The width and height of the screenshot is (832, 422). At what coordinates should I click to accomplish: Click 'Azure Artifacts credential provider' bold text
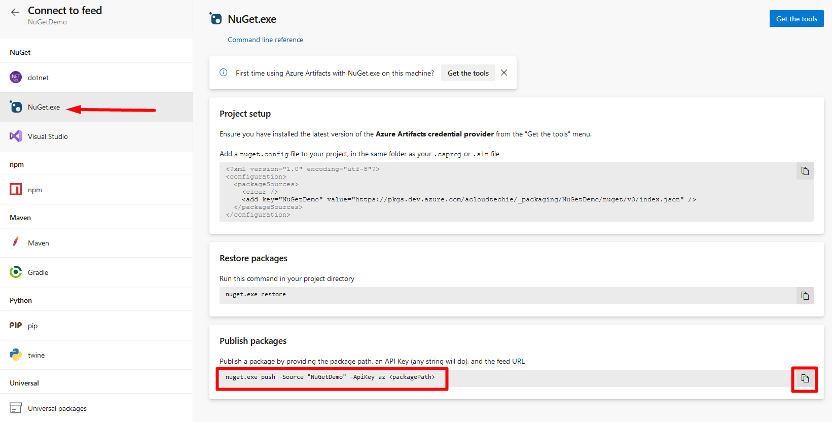(x=435, y=134)
